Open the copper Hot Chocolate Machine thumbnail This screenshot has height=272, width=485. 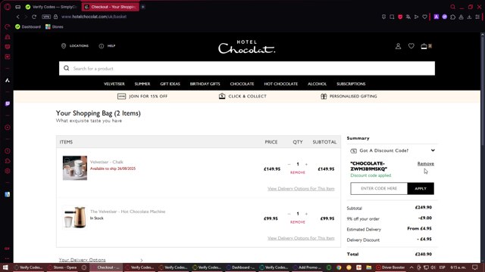[x=75, y=218]
